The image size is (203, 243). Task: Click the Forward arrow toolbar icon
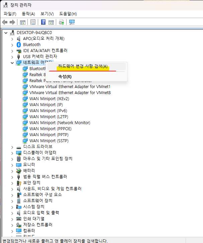tap(12, 22)
